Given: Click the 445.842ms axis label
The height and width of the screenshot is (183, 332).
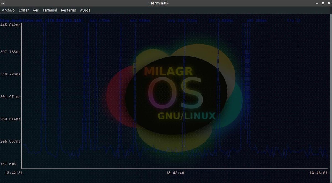Looking at the screenshot, I should [11, 25].
